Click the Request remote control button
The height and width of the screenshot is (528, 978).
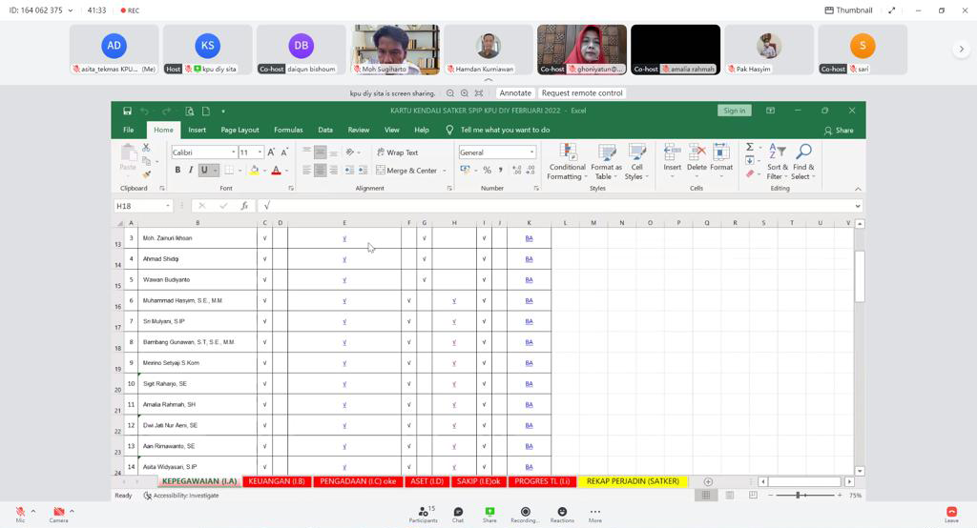[582, 93]
